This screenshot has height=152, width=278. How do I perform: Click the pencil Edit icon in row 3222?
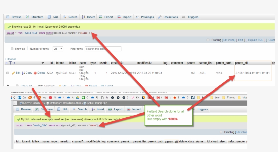pos(13,73)
